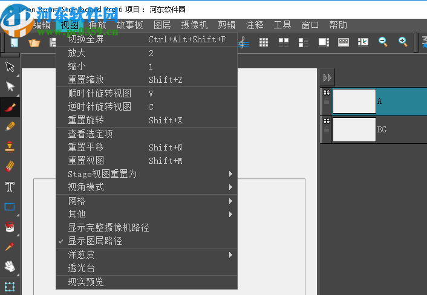Open the 帮助 menu
The height and width of the screenshot is (295, 427).
pyautogui.click(x=338, y=25)
